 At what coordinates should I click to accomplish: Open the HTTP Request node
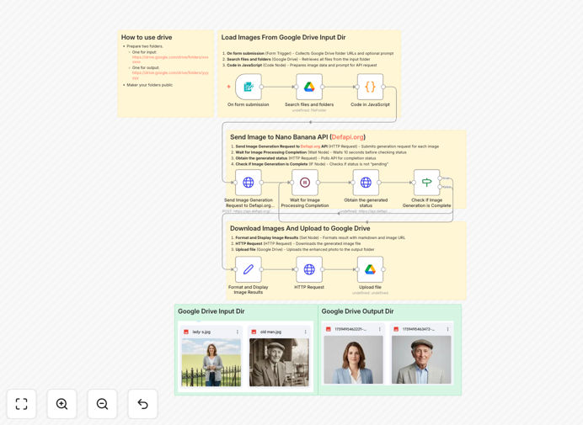click(309, 269)
